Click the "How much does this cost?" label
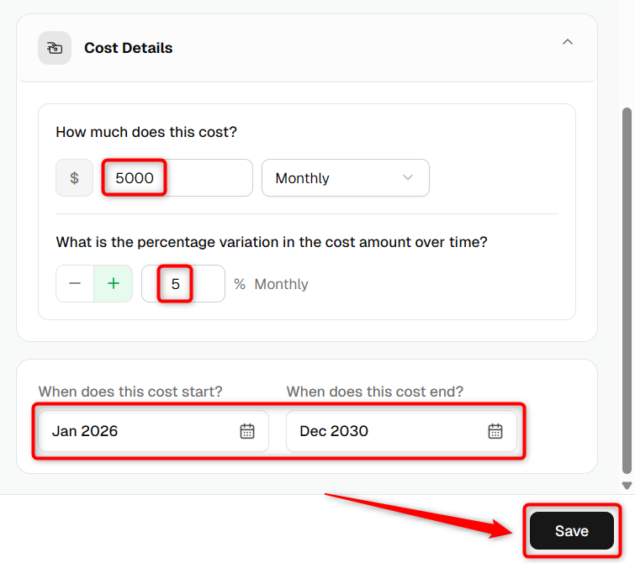635x563 pixels. (146, 132)
